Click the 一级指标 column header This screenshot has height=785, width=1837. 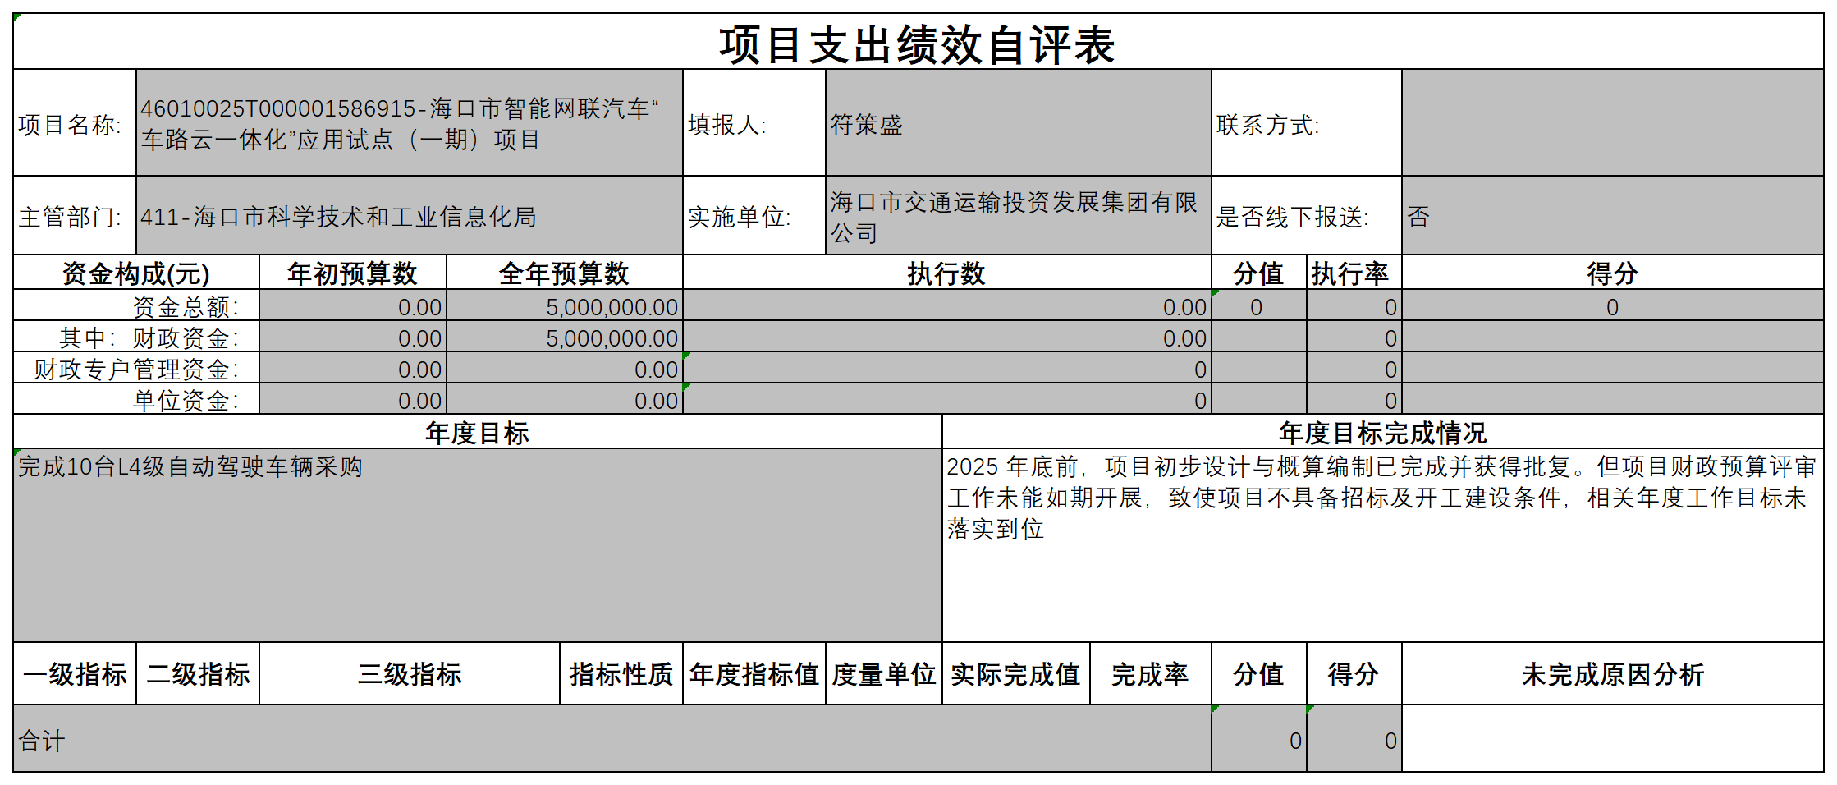(x=75, y=673)
